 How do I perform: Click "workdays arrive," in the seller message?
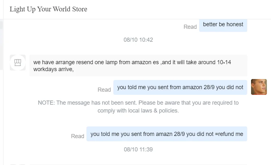[54, 70]
